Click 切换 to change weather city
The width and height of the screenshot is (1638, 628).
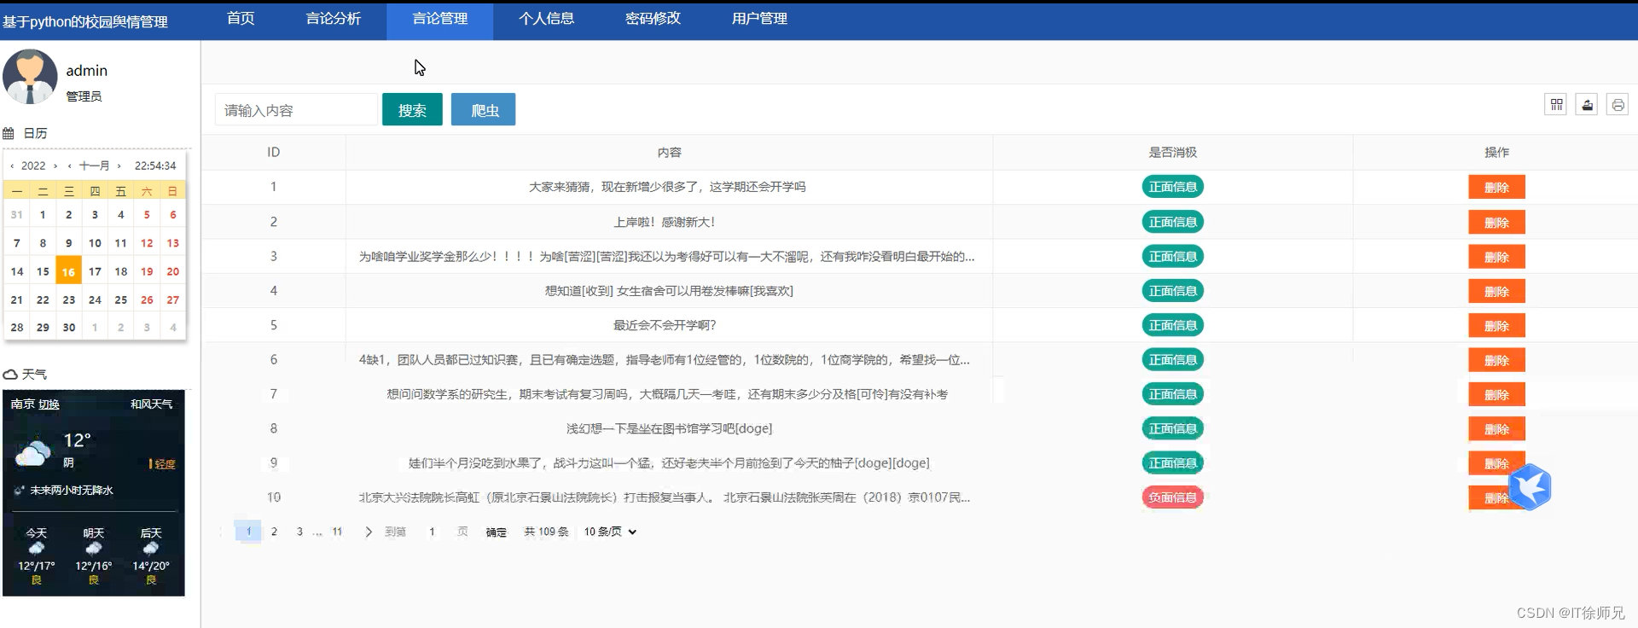click(x=49, y=404)
